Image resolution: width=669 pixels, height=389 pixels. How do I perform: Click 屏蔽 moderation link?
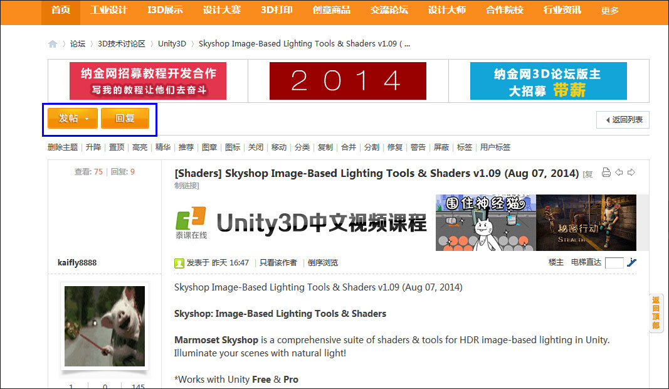click(x=441, y=147)
